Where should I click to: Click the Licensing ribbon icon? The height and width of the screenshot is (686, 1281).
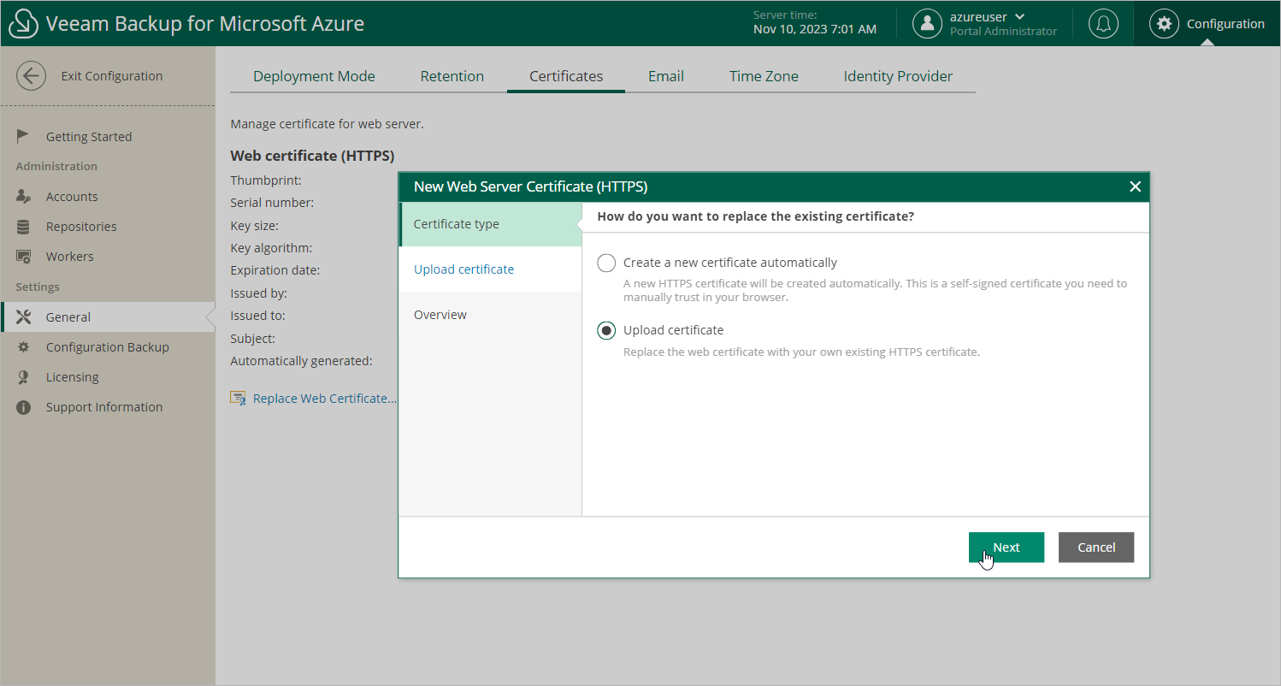(x=24, y=377)
